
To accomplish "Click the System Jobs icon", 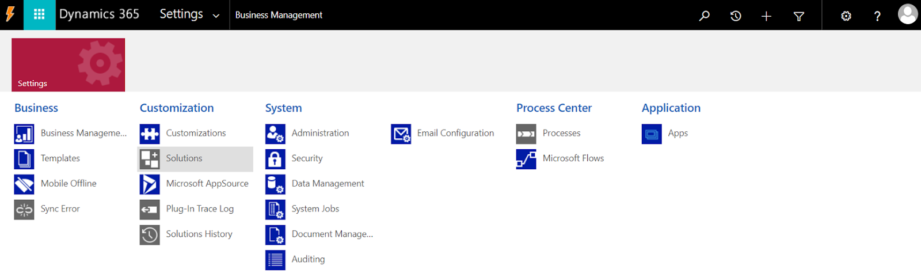I will [x=275, y=210].
